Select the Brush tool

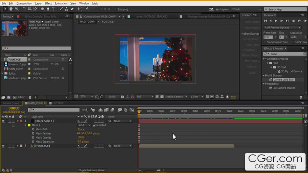point(61,9)
